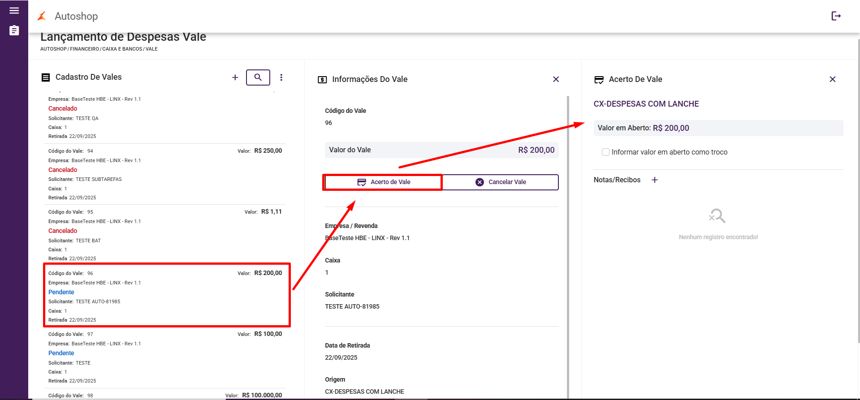Open the three-dot options menu
The height and width of the screenshot is (400, 860).
click(281, 77)
